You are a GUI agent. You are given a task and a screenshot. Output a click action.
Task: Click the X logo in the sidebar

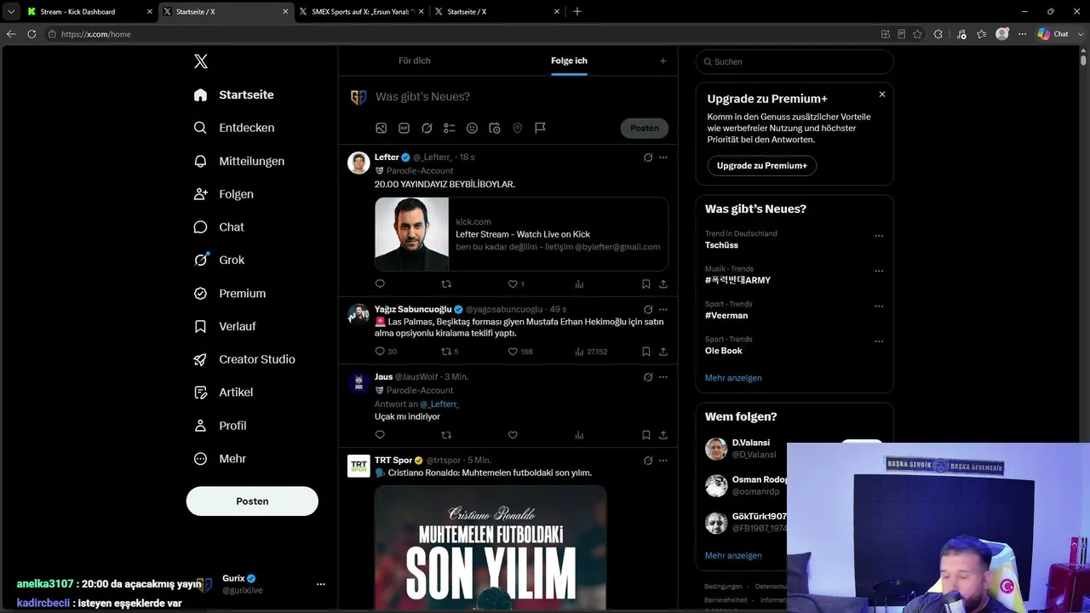click(x=200, y=61)
